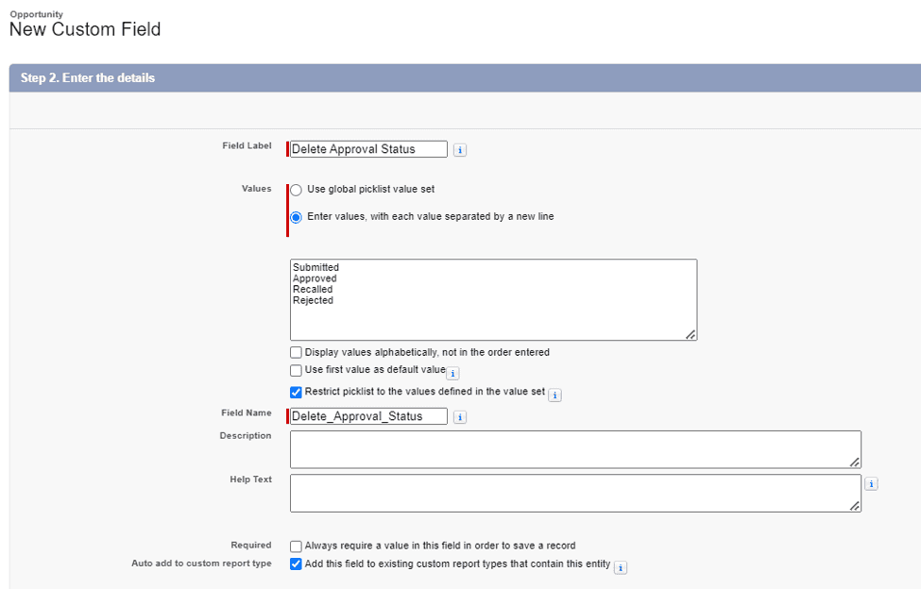Click info icon after custom report types option
The width and height of the screenshot is (921, 589).
pyautogui.click(x=621, y=568)
